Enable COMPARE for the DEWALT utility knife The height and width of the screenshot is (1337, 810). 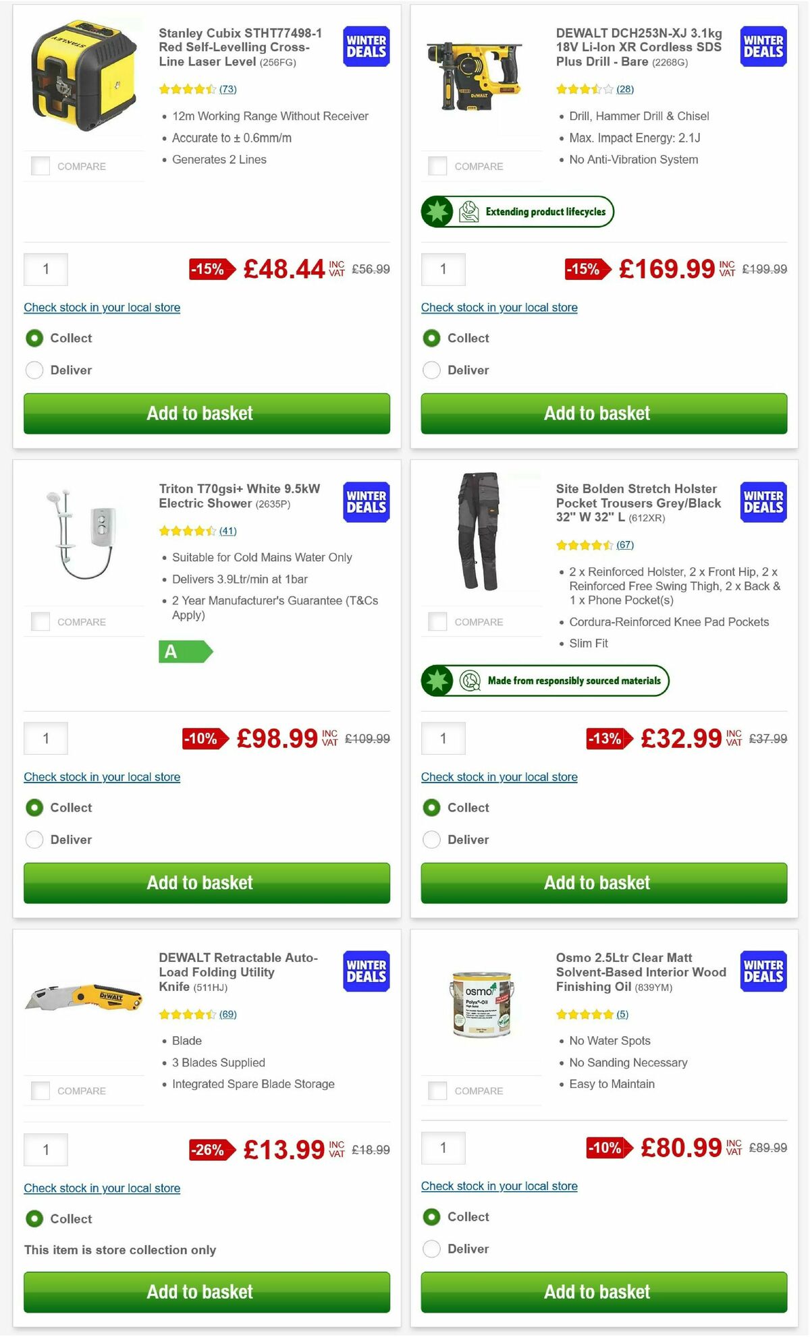pyautogui.click(x=40, y=1090)
